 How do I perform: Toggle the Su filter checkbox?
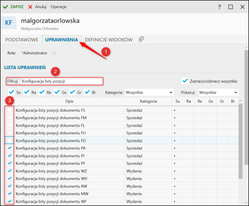pyautogui.click(x=11, y=92)
